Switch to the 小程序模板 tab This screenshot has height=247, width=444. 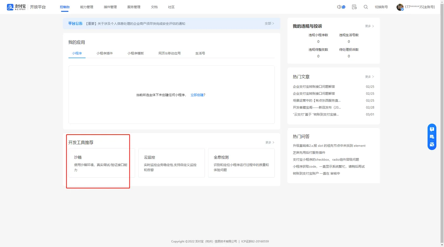tap(136, 53)
